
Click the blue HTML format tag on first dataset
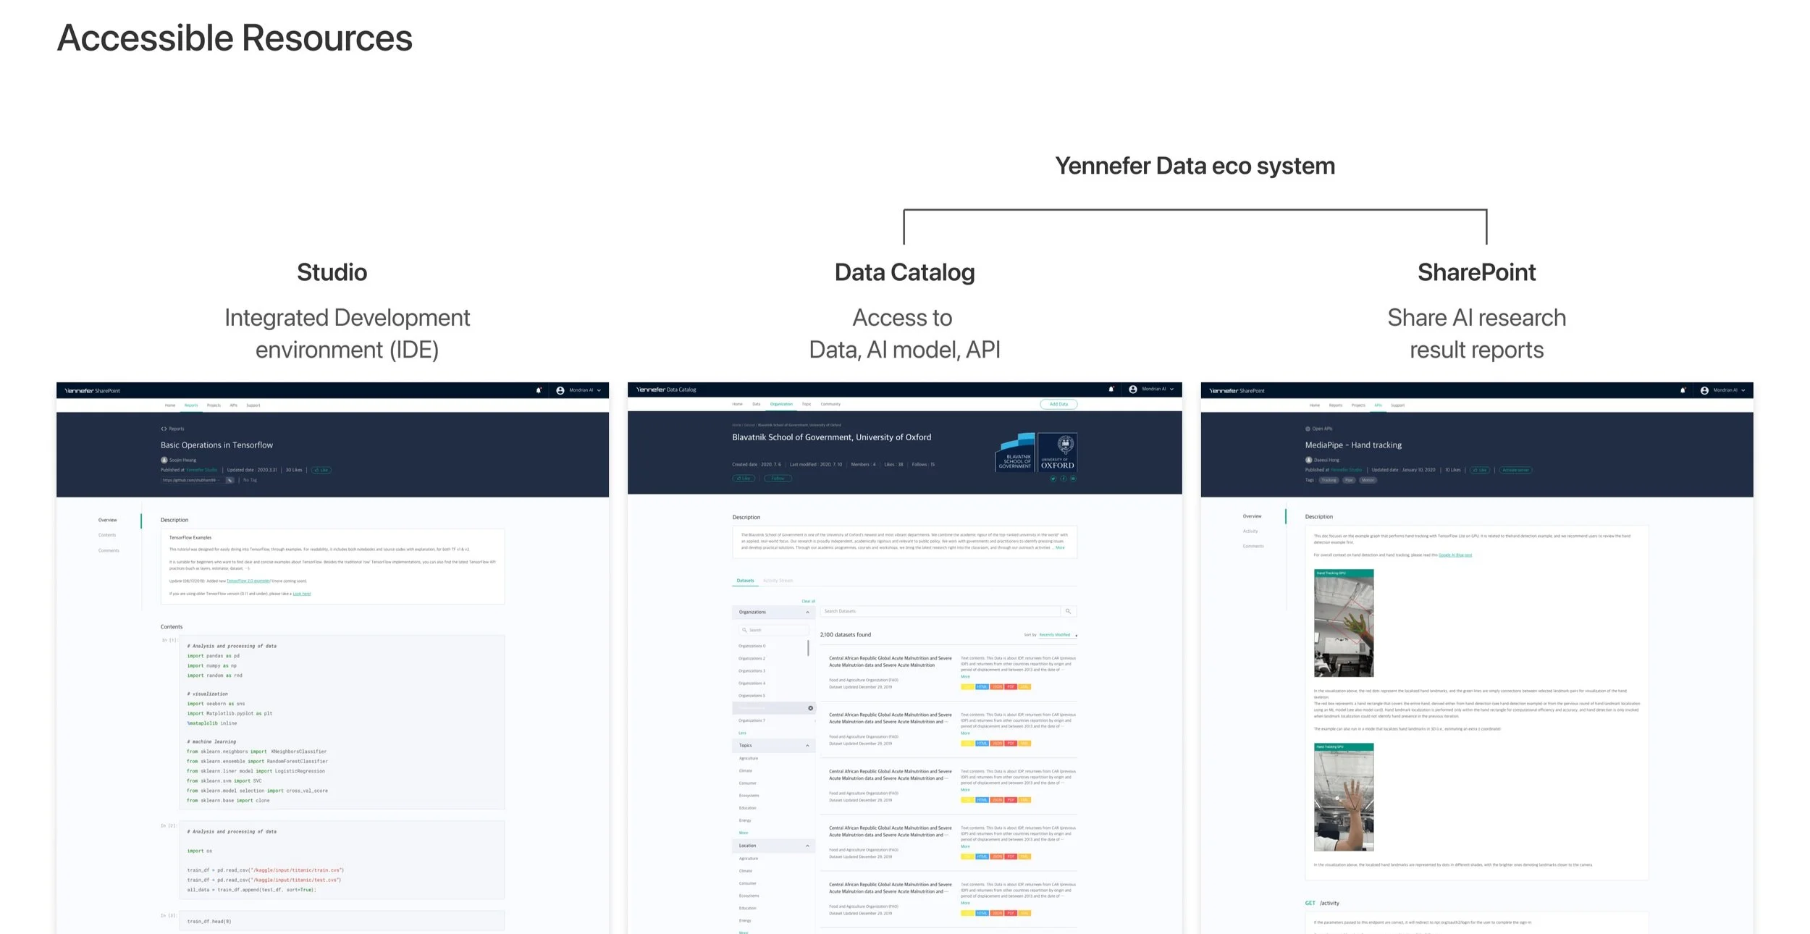pos(982,686)
